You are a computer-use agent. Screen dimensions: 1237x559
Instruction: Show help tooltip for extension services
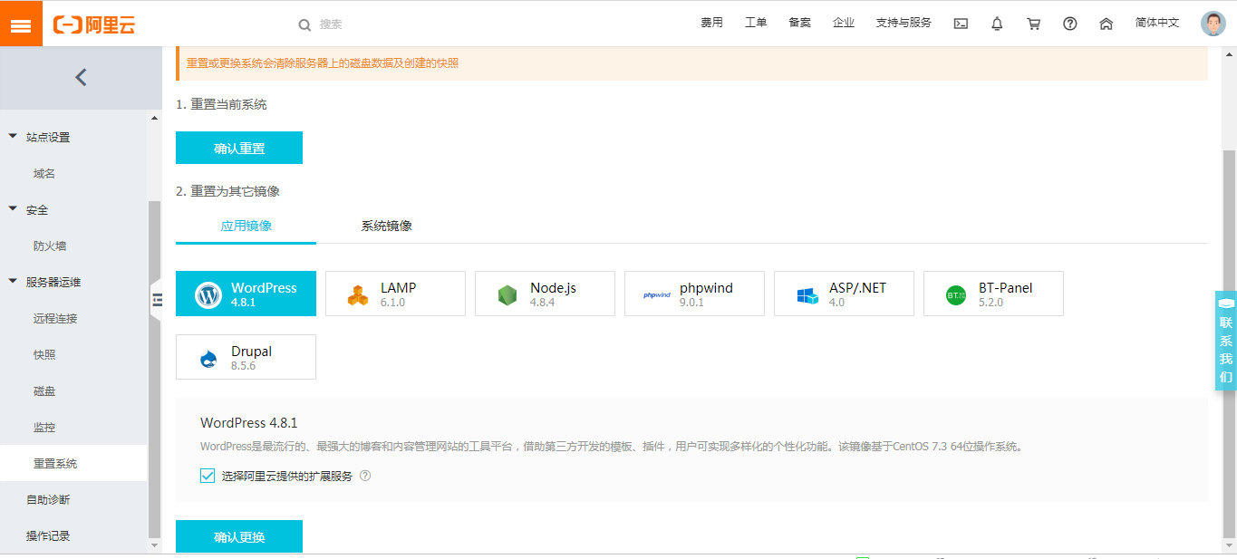pyautogui.click(x=365, y=476)
